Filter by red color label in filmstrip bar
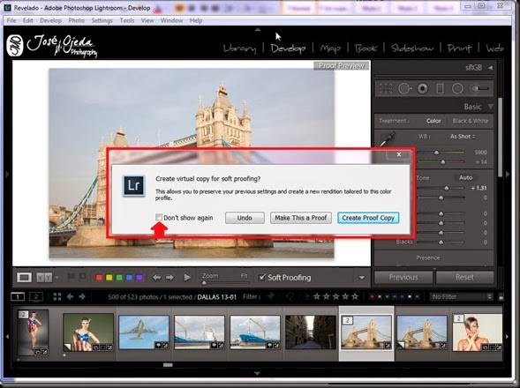The height and width of the screenshot is (388, 520). tap(372, 296)
